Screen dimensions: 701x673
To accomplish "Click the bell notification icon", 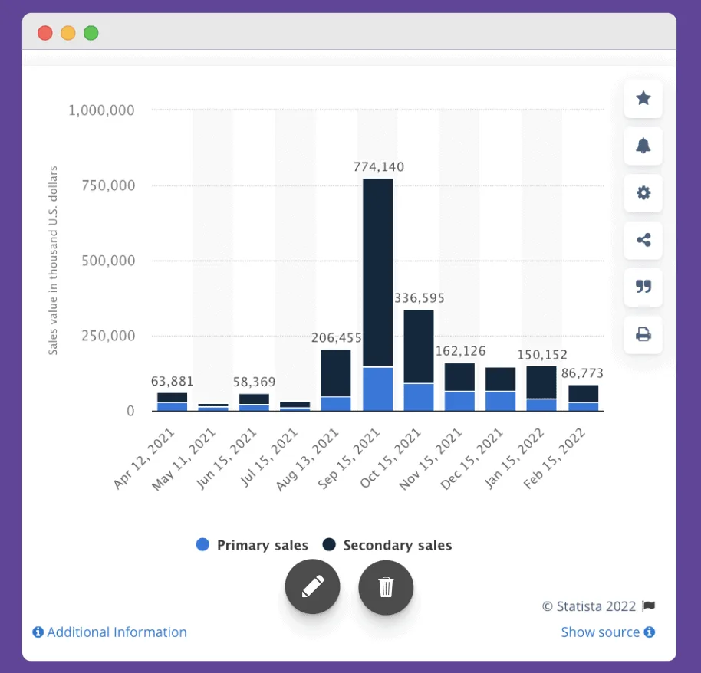I will tap(643, 146).
